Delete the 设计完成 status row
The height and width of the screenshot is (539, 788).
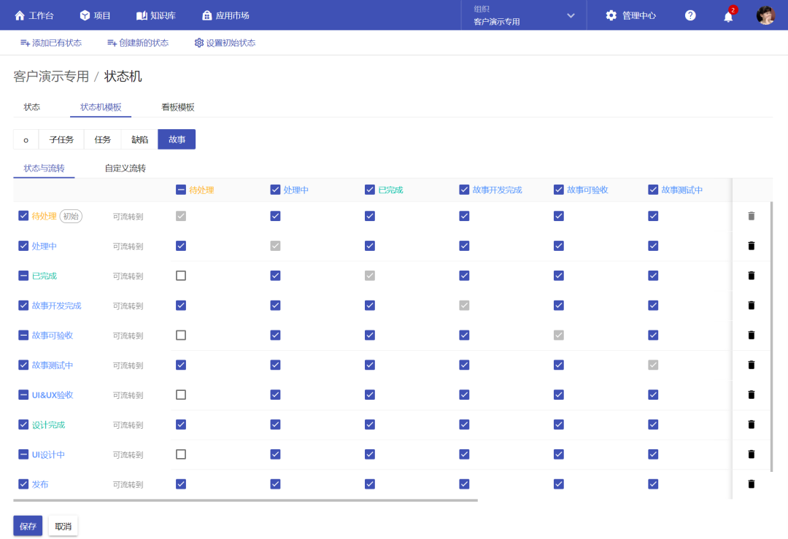click(x=752, y=424)
